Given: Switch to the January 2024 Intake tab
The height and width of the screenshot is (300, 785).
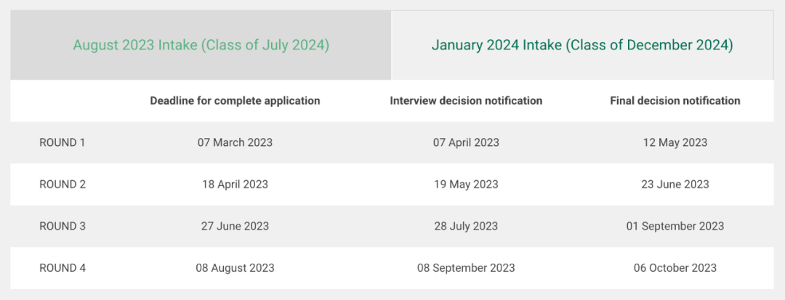Looking at the screenshot, I should (581, 45).
